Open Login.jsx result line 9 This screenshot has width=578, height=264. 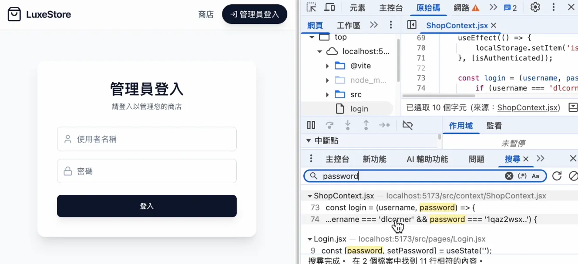[x=439, y=250]
